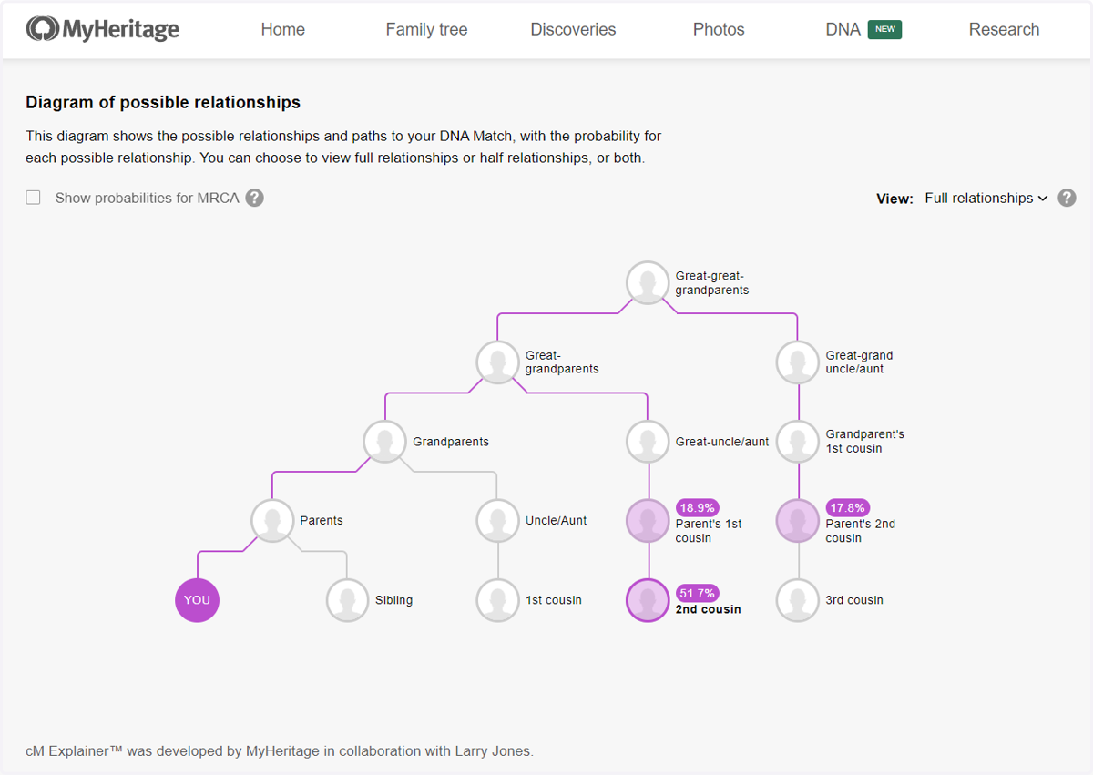Click the 'Parent's 2nd cousin' label
1093x775 pixels.
click(x=861, y=531)
